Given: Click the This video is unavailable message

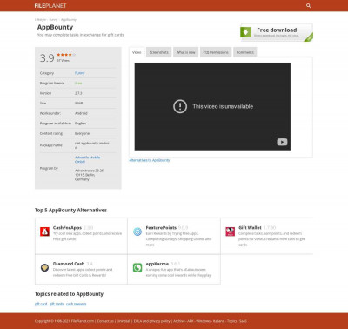Looking at the screenshot, I should click(x=223, y=106).
